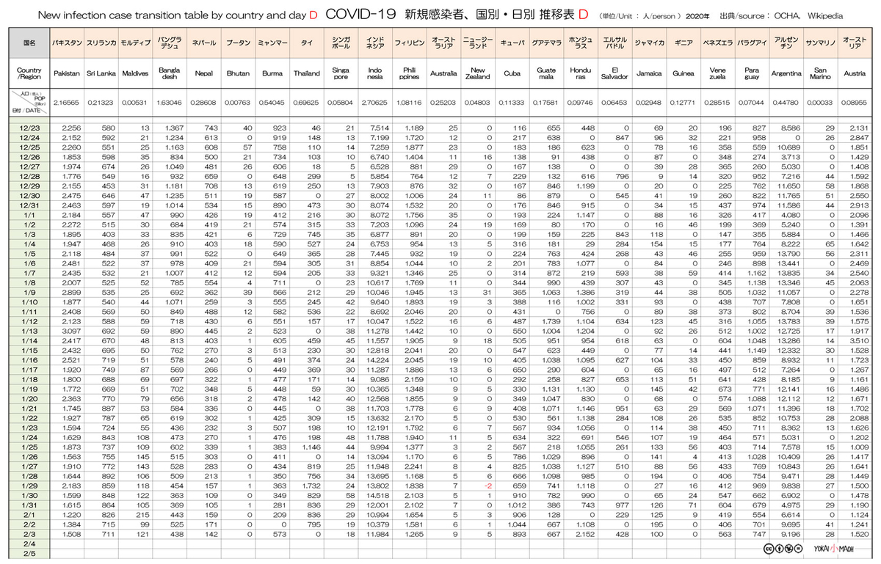Select the 12/23 date row label

[29, 128]
